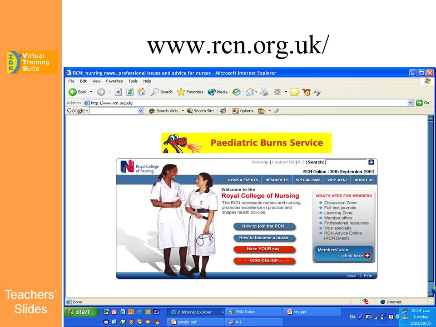Click the vertical scrollbar up arrow
This screenshot has height=327, width=436.
(431, 118)
